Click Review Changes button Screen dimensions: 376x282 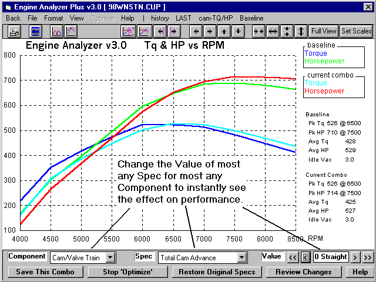304,272
